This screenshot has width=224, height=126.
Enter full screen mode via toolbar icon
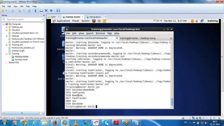coord(46,11)
